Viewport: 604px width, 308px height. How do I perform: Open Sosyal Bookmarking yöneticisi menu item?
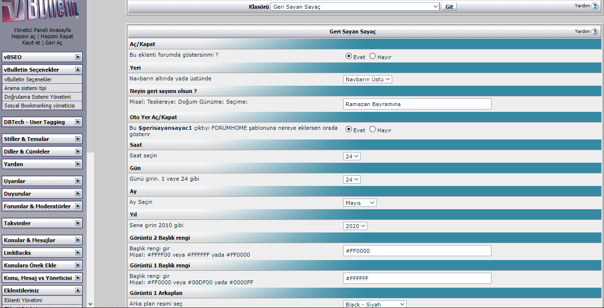[39, 105]
